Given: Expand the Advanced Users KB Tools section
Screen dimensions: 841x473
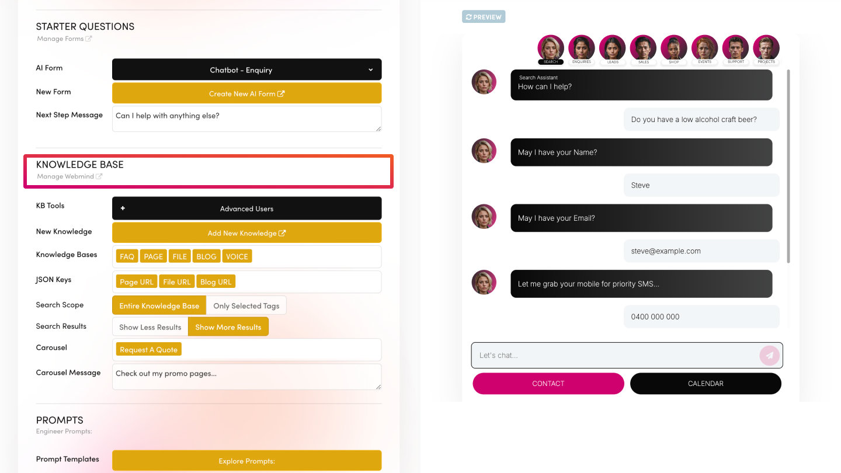Looking at the screenshot, I should click(246, 208).
